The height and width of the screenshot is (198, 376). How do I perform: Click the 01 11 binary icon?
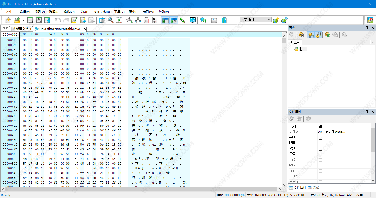(155, 20)
